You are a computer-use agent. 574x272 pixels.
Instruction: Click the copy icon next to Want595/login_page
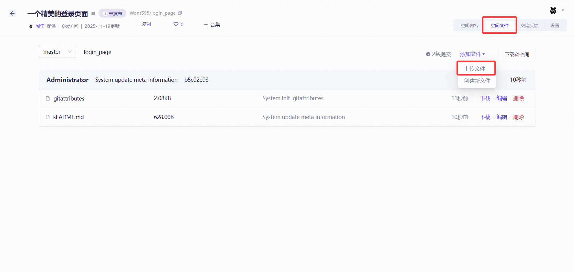point(180,13)
